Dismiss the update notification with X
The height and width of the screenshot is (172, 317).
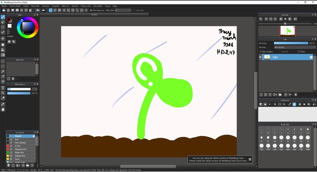(250, 159)
